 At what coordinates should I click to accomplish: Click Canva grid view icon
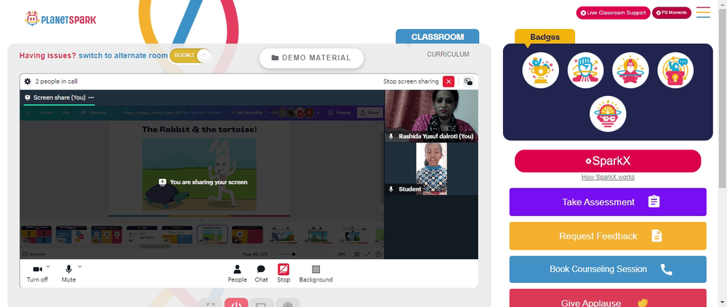coord(356,254)
